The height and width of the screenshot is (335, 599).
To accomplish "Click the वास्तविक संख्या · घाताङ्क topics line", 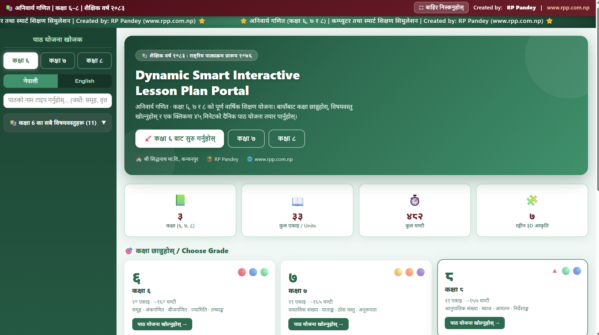I will pos(333,310).
